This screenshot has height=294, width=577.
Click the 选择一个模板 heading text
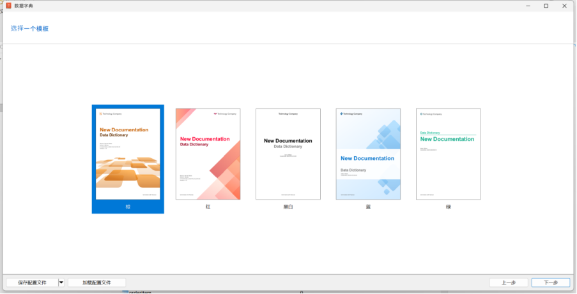(x=30, y=29)
